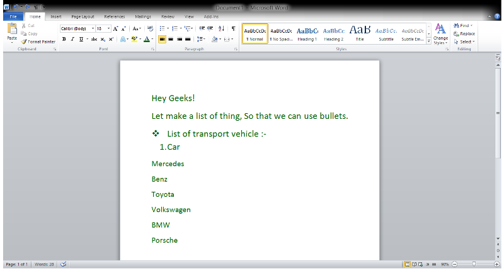Switch to the Review tab
This screenshot has height=271, width=504.
(x=168, y=16)
